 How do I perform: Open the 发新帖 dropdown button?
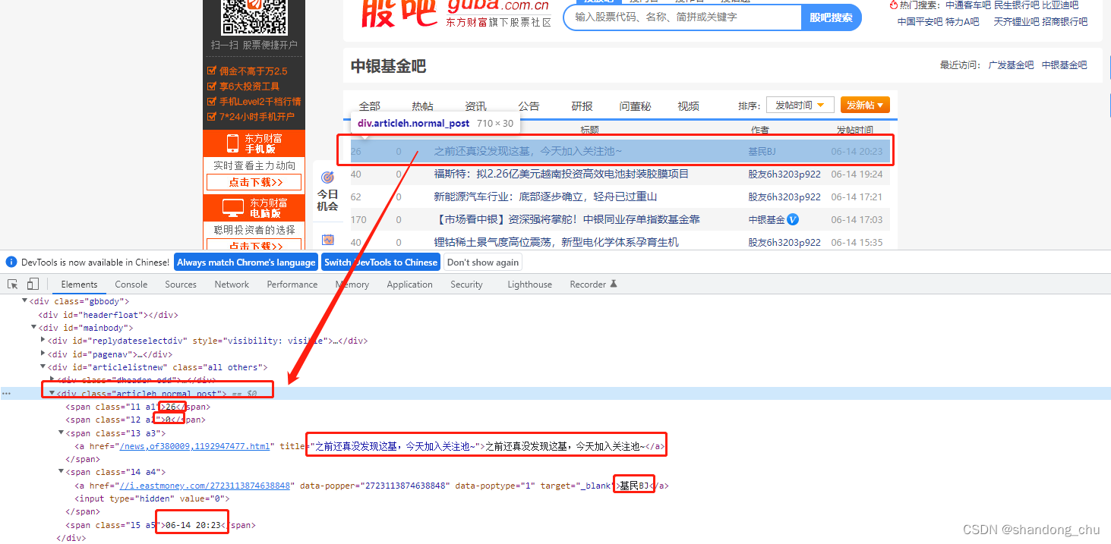[x=865, y=105]
